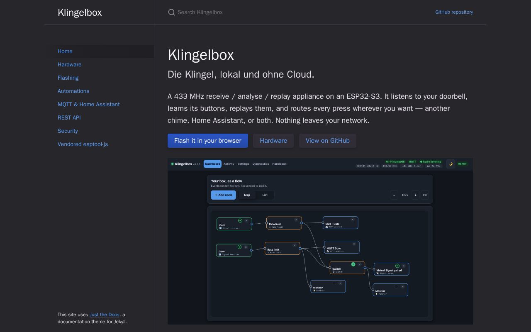Open the Activity tab in the app preview
Viewport: 531px width, 332px height.
tap(229, 164)
